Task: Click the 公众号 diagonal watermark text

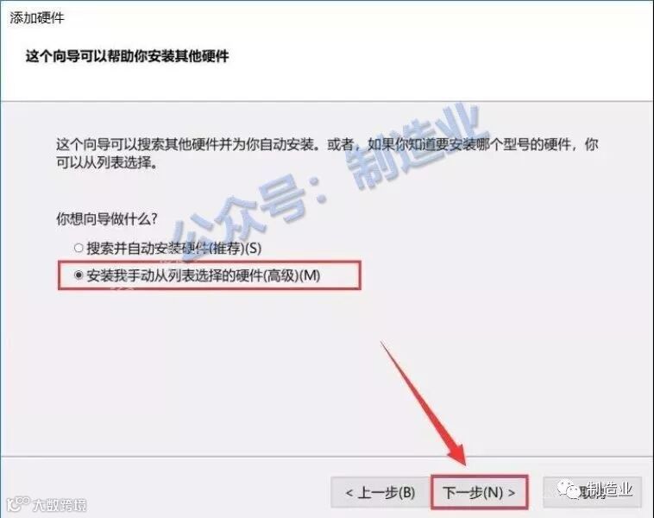Action: [x=246, y=213]
